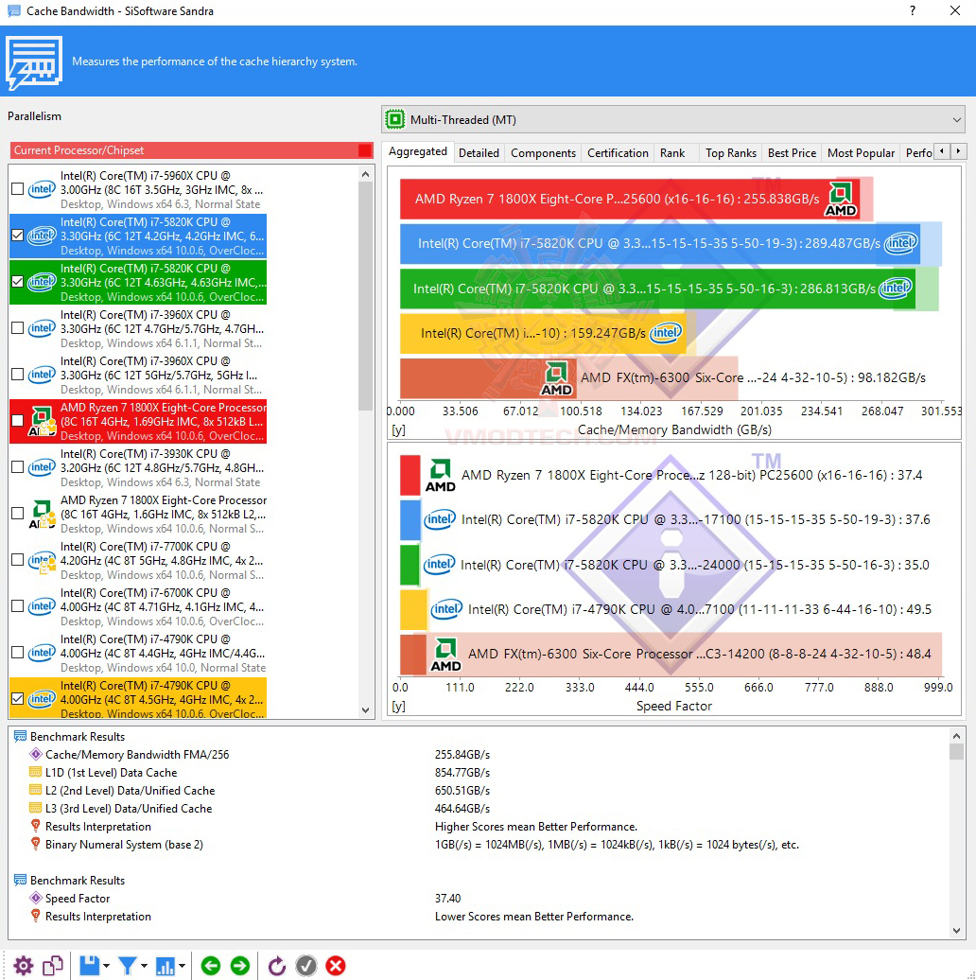Viewport: 976px width, 980px height.
Task: Click AMD logo beside red Ryzen 7 1800X entry
Action: [x=42, y=421]
